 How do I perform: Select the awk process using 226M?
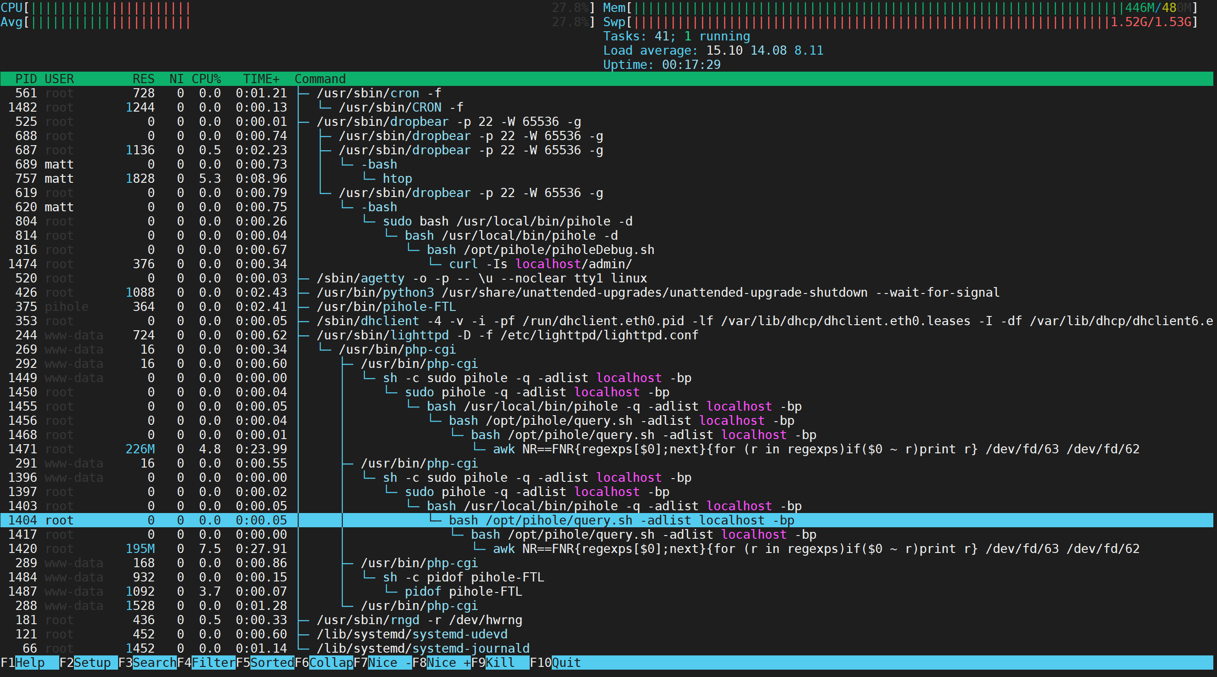[x=606, y=449]
